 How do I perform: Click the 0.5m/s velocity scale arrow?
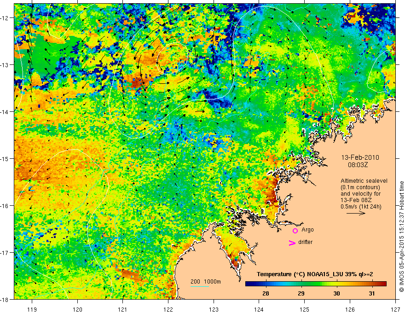(x=356, y=213)
